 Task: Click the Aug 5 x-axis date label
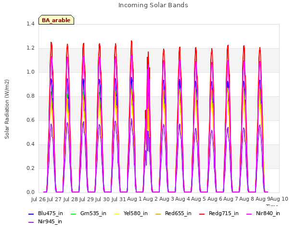click(199, 199)
